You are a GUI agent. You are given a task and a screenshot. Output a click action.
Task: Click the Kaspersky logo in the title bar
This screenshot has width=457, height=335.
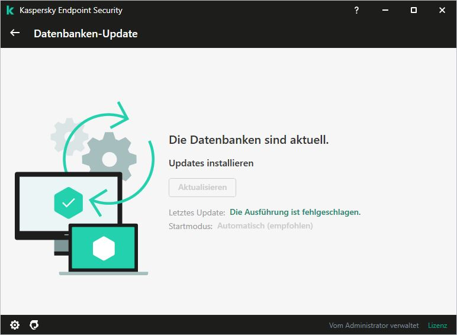click(10, 10)
